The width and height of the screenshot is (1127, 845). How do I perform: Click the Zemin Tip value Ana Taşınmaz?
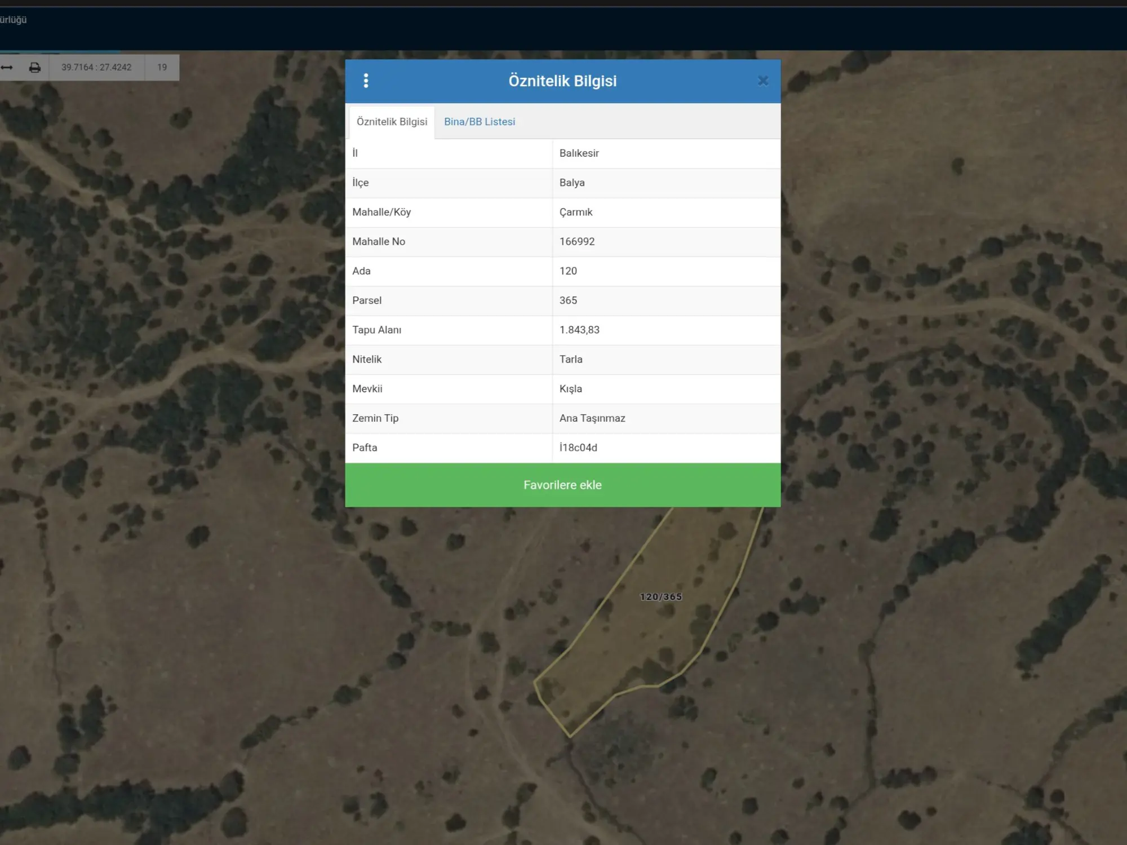[x=592, y=418]
